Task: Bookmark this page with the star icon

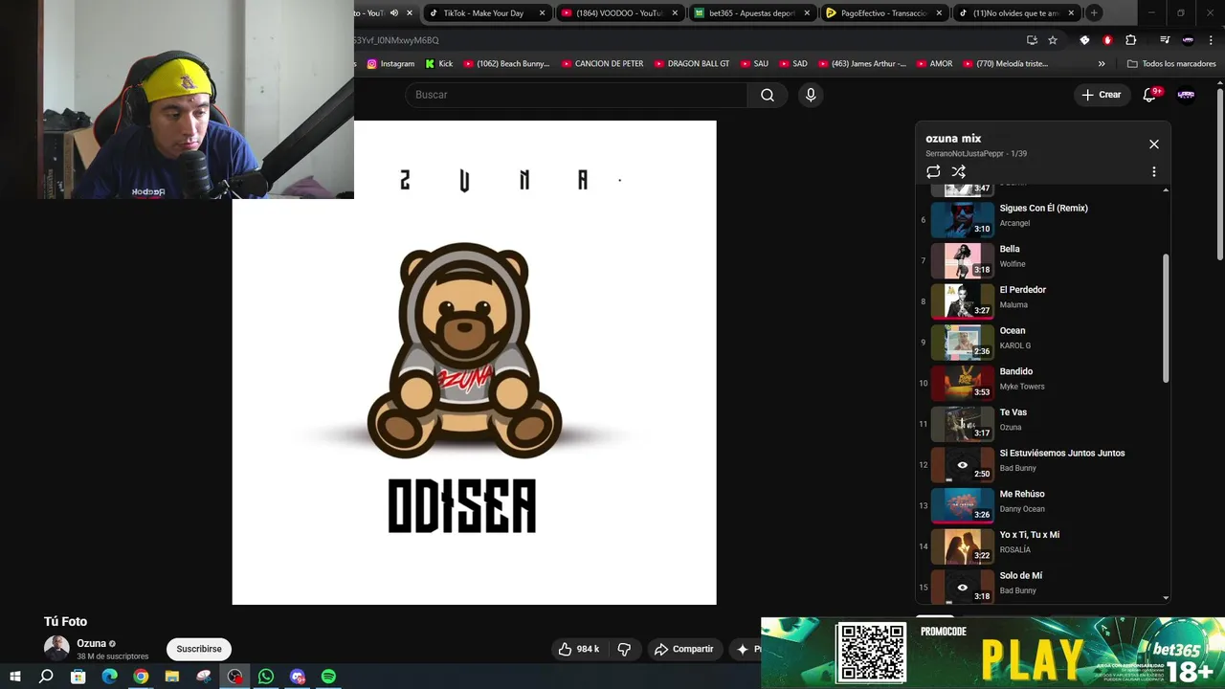Action: (x=1053, y=40)
